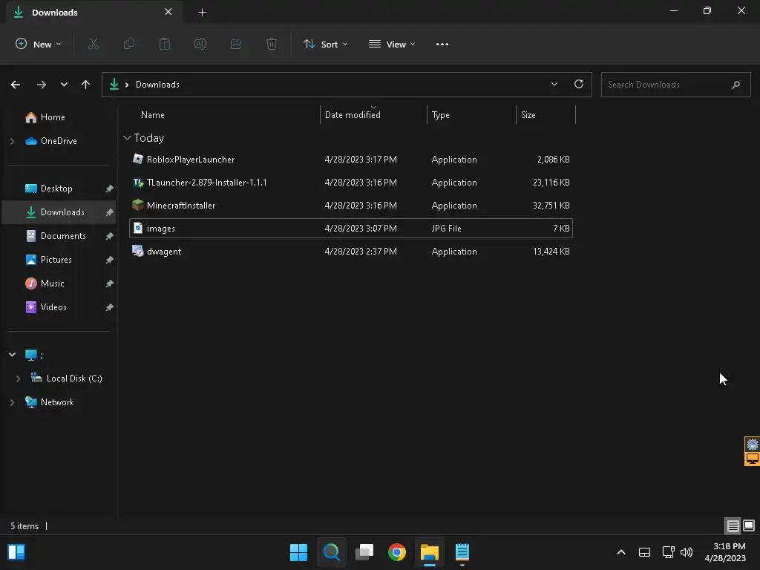Image resolution: width=760 pixels, height=570 pixels.
Task: Click the Share icon in toolbar
Action: (x=236, y=44)
